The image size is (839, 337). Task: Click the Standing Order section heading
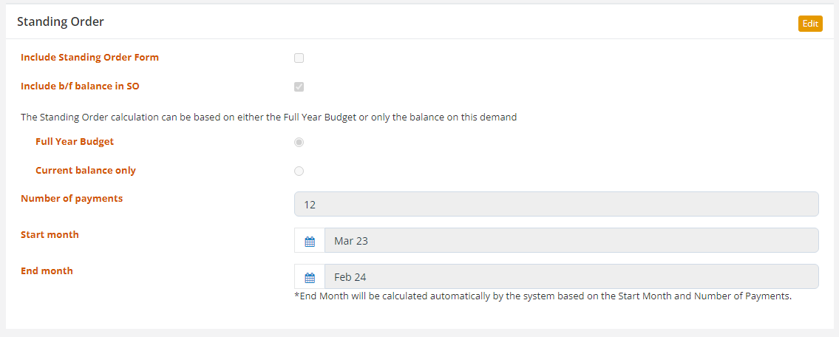click(61, 22)
